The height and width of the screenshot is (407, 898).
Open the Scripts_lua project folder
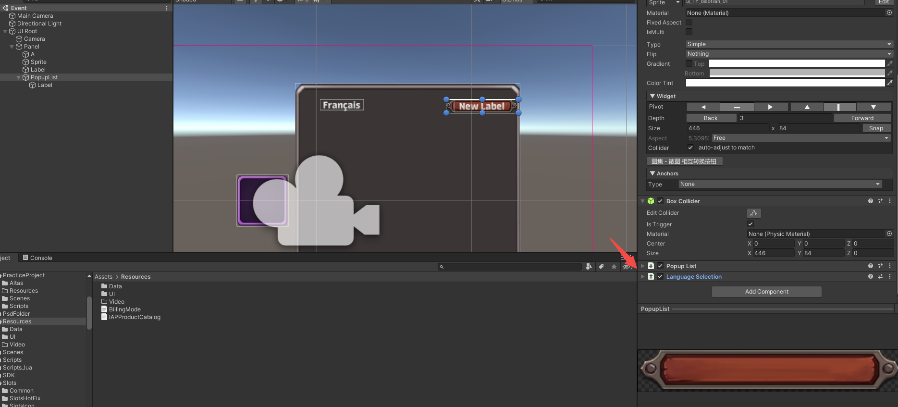click(x=17, y=368)
